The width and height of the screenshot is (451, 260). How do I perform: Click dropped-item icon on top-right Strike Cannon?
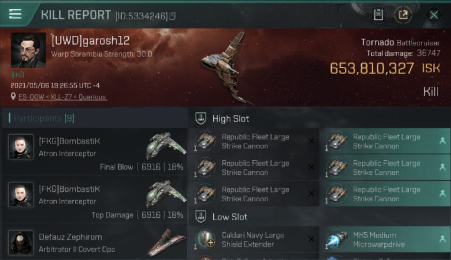pos(442,141)
